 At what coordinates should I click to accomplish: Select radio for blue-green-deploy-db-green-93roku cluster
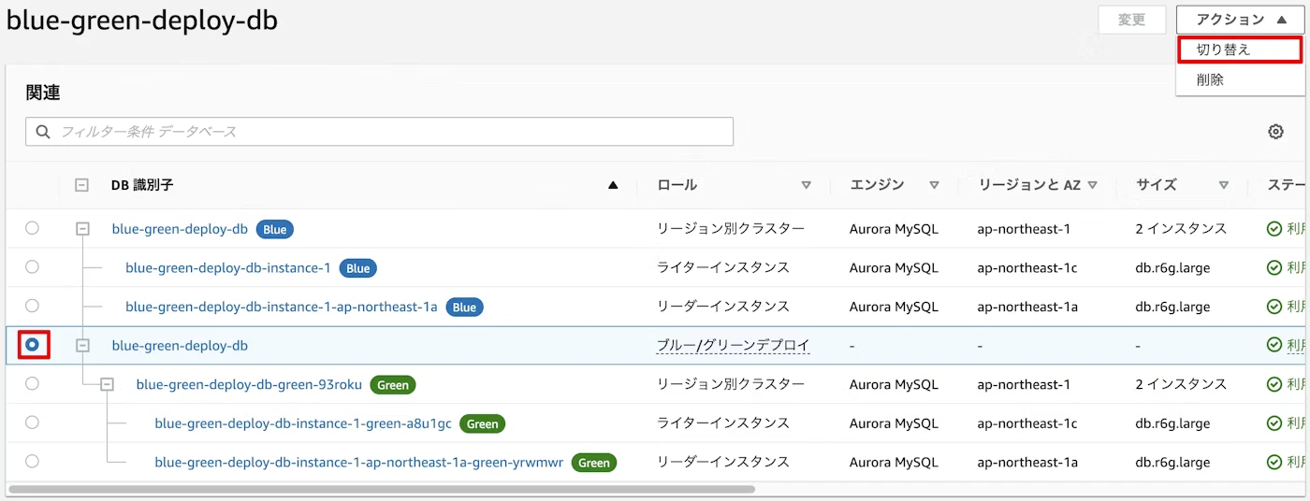point(33,383)
